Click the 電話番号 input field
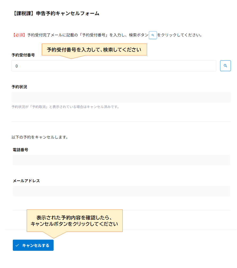This screenshot has height=268, width=237. click(x=121, y=160)
